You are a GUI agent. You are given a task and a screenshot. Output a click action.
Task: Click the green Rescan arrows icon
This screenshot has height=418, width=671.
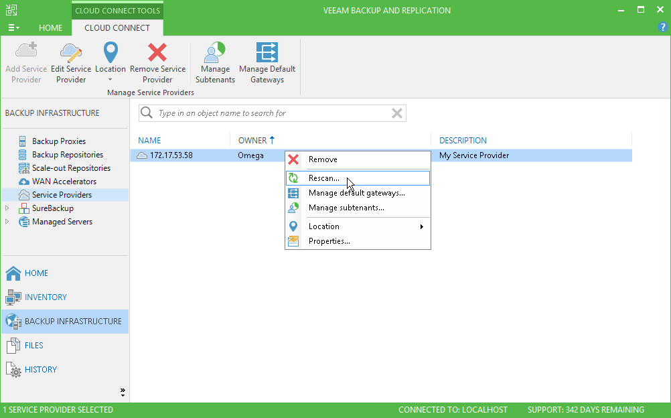point(293,178)
